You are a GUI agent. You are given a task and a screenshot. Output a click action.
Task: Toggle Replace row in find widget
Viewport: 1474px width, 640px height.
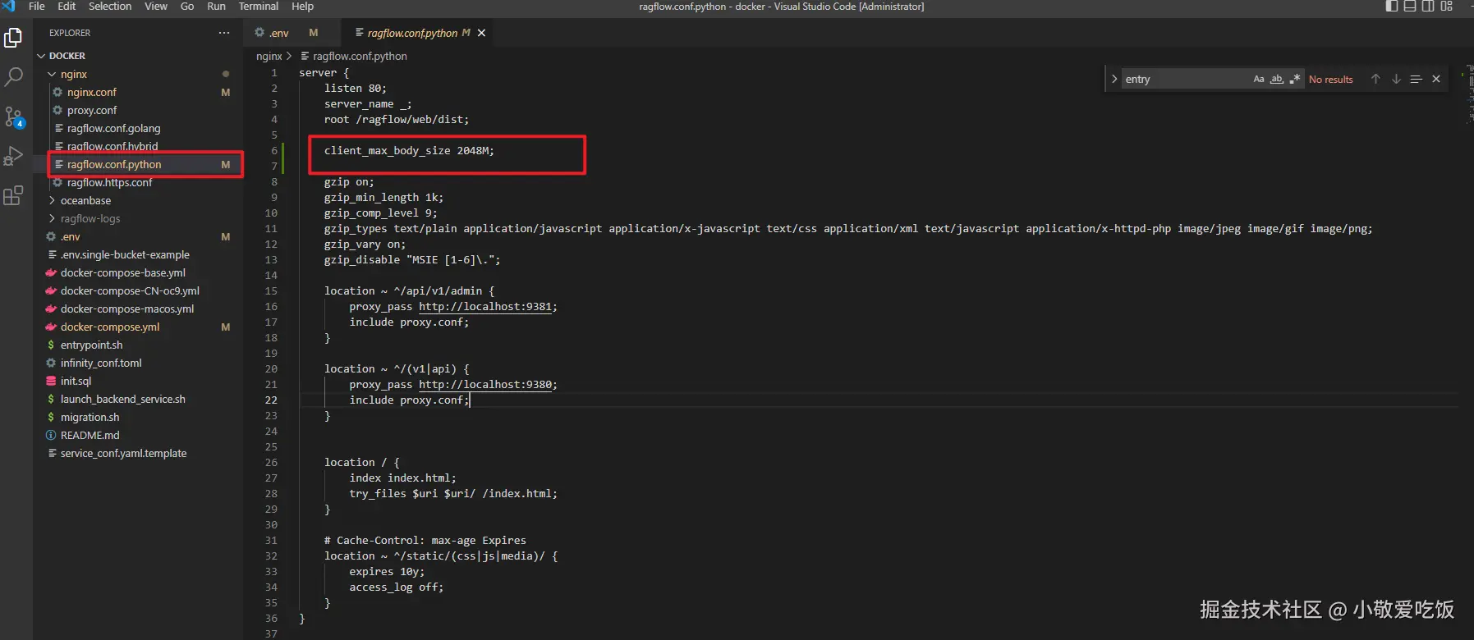[1114, 79]
